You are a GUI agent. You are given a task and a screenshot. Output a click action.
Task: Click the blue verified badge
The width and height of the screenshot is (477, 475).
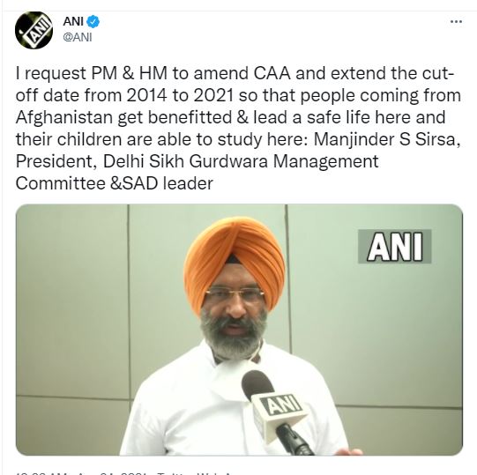pos(93,22)
